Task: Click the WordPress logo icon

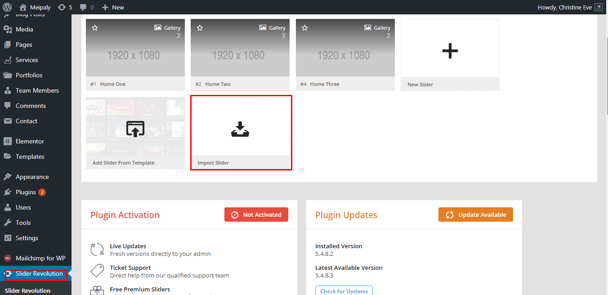Action: [x=7, y=7]
